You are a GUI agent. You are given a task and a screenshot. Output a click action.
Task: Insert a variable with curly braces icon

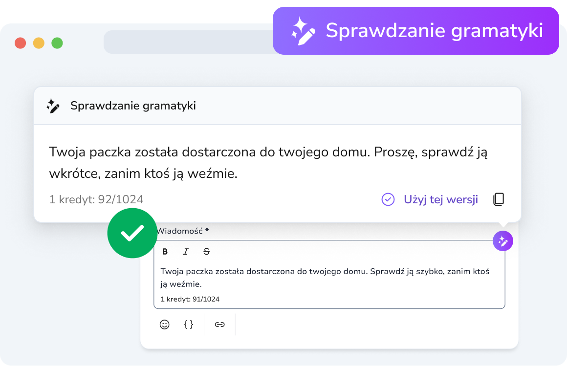coord(189,324)
